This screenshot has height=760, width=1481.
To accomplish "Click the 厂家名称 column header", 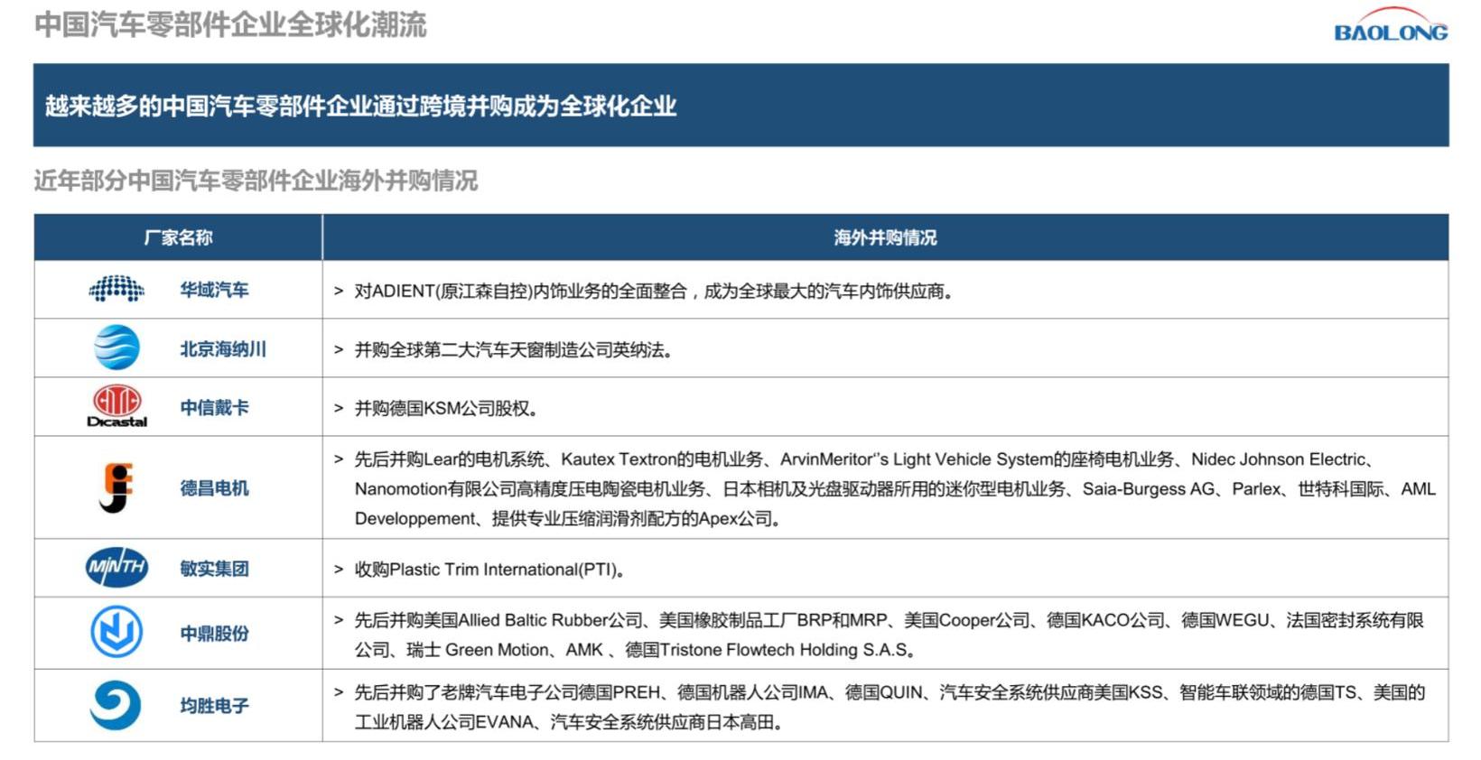I will pos(178,237).
